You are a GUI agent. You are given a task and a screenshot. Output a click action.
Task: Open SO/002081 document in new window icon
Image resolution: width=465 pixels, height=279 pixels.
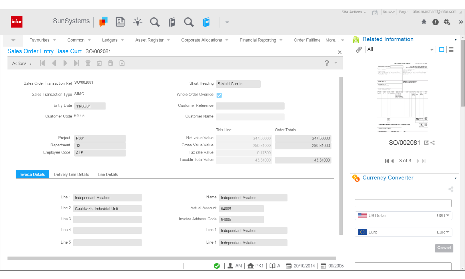pyautogui.click(x=426, y=143)
